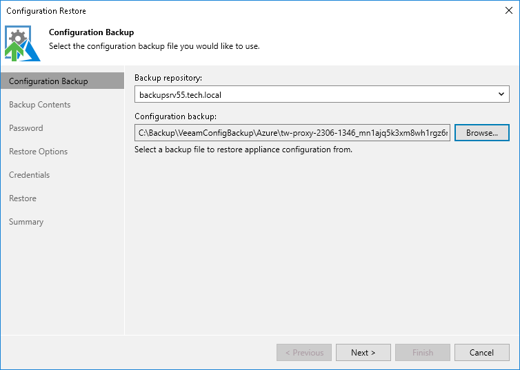Screen dimensions: 520x370
Task: Click the Backup repository label
Action: point(168,78)
